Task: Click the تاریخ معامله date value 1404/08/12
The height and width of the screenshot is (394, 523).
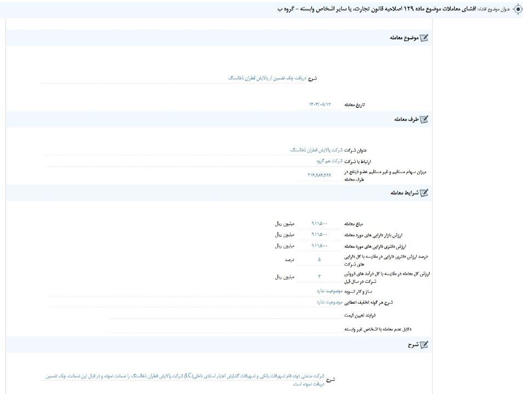Action: [x=319, y=104]
